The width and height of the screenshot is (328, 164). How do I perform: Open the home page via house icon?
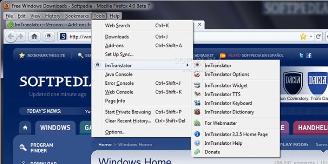coord(34,37)
